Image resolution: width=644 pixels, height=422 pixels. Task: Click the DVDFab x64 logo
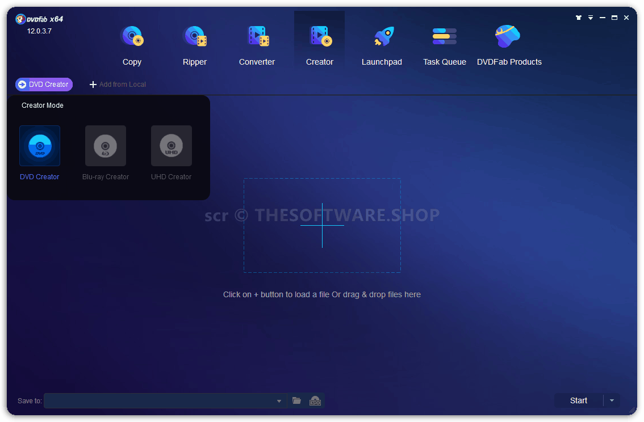(39, 19)
